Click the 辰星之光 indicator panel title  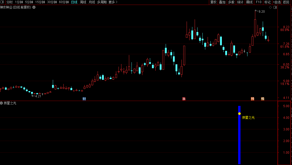(10, 103)
